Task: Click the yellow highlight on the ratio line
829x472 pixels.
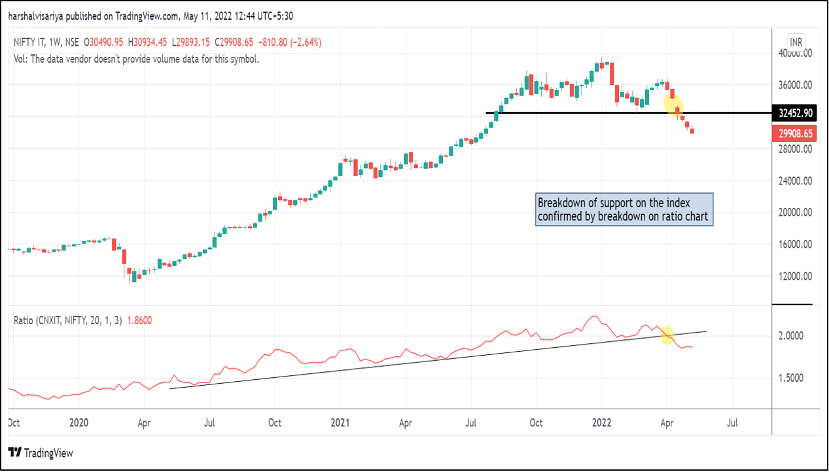Action: [667, 335]
